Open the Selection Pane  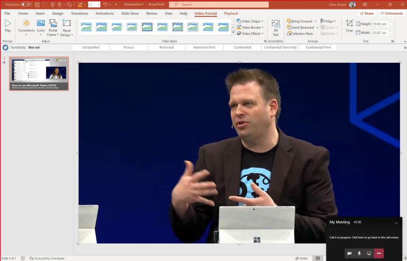pos(299,33)
